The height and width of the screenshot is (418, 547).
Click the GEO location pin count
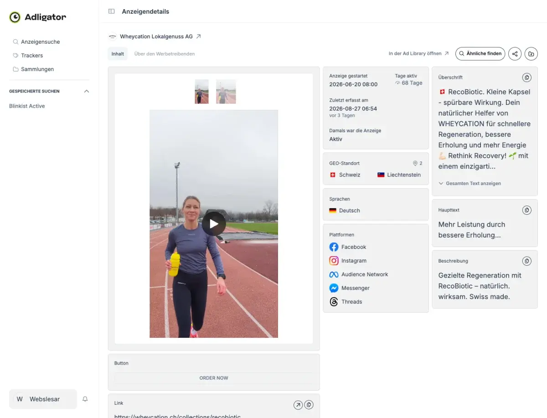point(418,163)
